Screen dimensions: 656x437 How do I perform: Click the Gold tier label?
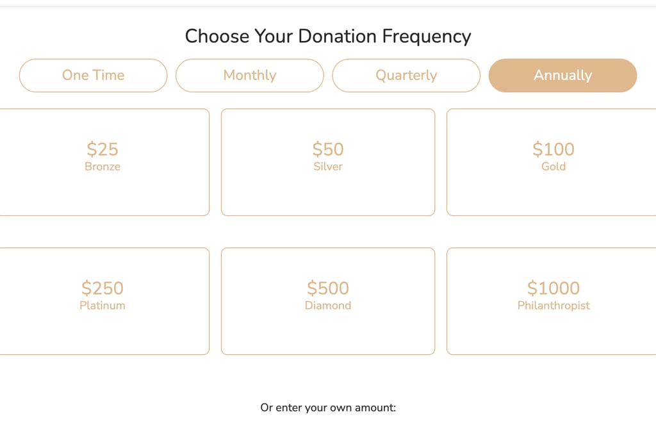[x=553, y=167]
